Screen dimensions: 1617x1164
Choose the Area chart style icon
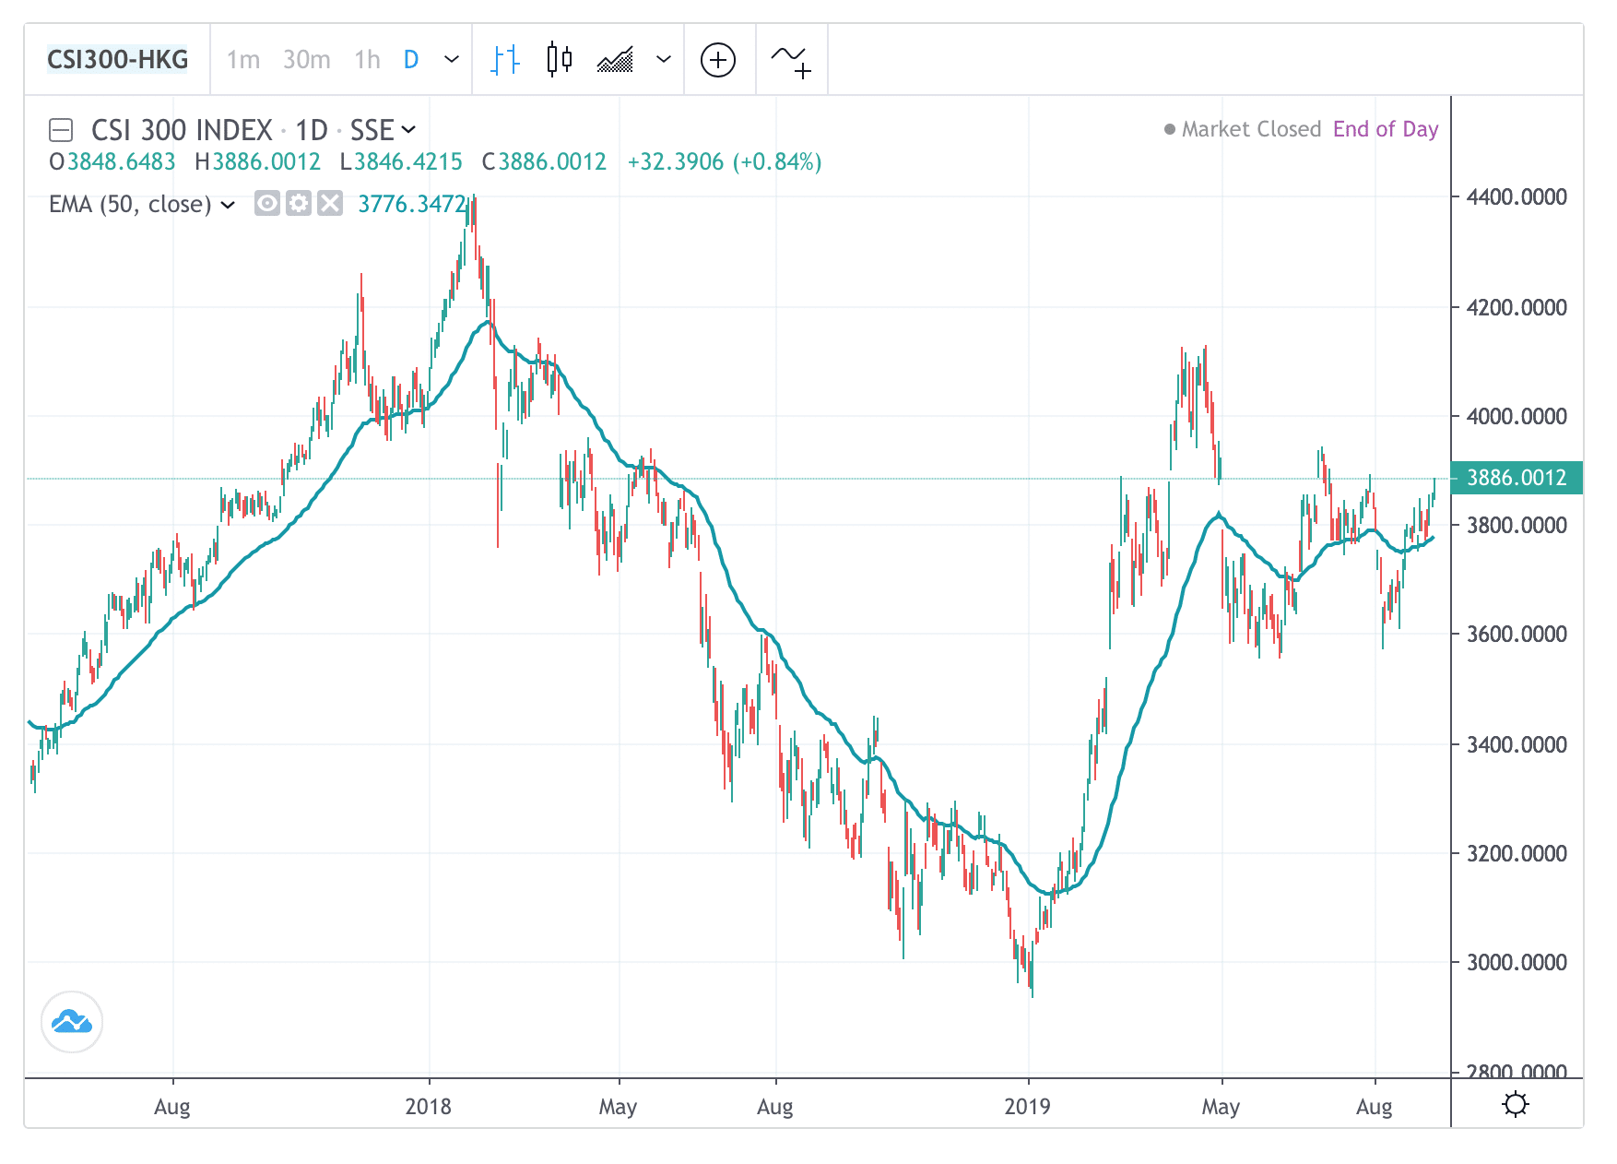(615, 60)
